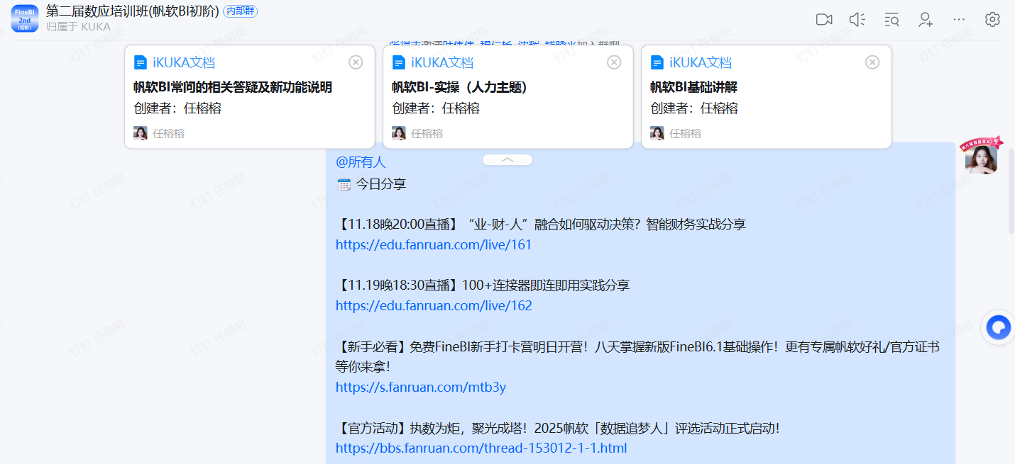Close the 帆软BI基础讲解 document card
This screenshot has width=1015, height=464.
872,62
